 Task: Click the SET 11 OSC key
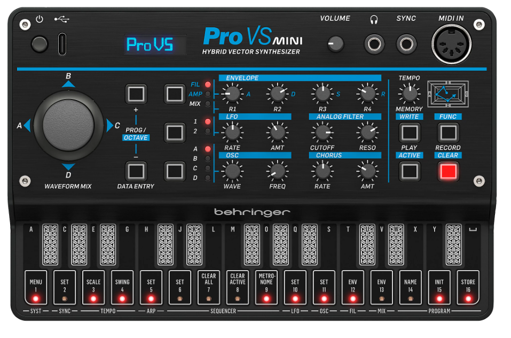pos(324,287)
